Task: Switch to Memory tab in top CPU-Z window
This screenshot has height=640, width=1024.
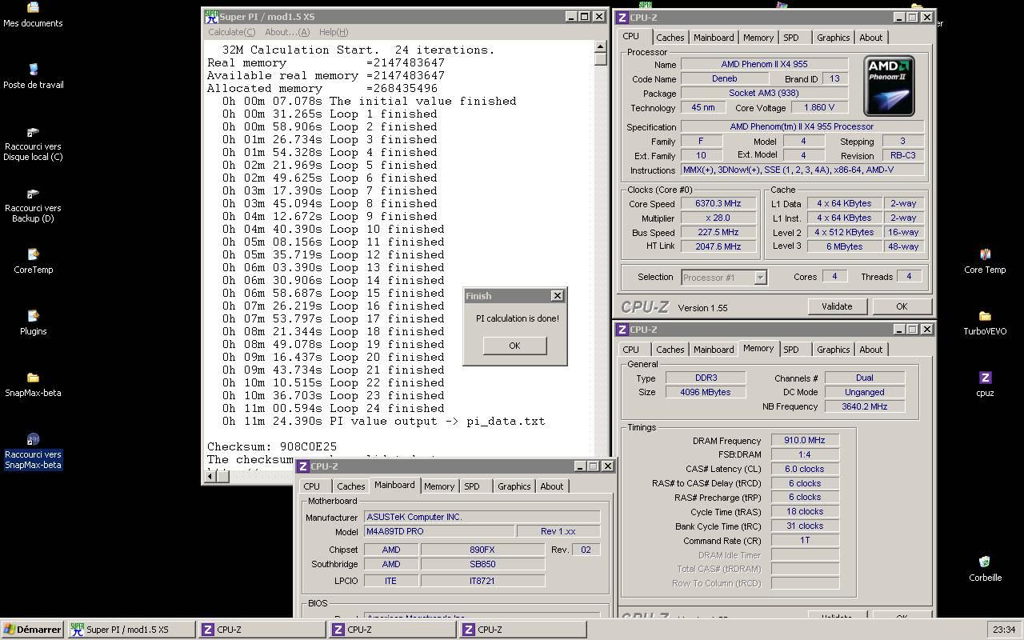Action: click(758, 38)
